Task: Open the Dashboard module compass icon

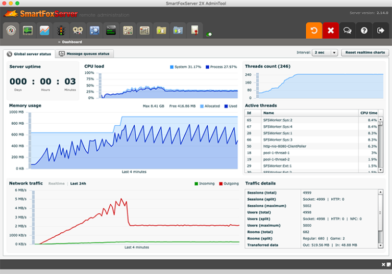Action: (11, 31)
